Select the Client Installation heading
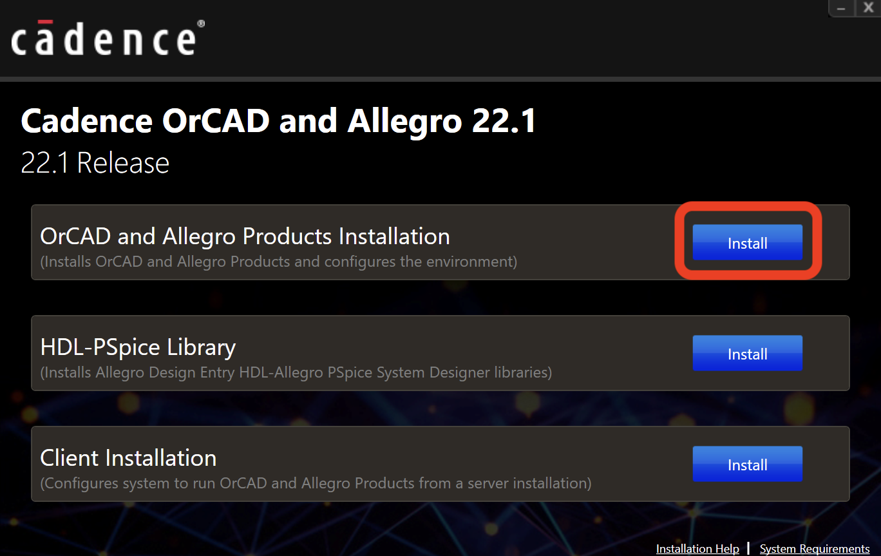This screenshot has height=556, width=881. coord(128,458)
